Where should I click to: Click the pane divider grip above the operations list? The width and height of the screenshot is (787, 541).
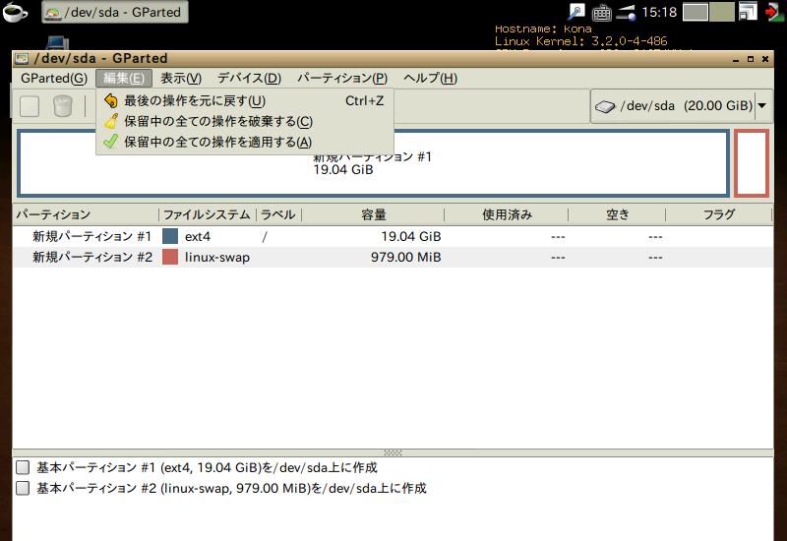click(393, 452)
